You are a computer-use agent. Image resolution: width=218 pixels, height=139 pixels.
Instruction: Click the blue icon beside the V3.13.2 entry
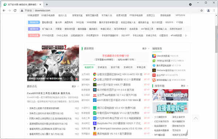pyautogui.click(x=95, y=118)
